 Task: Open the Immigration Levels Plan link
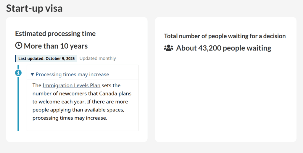click(x=71, y=85)
